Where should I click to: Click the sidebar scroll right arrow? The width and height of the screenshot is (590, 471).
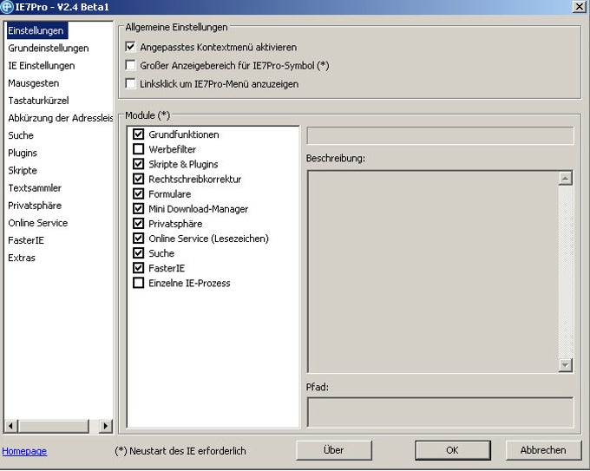105,426
